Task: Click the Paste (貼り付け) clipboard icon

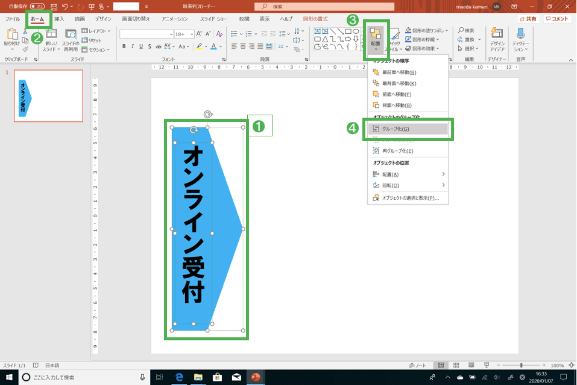Action: 12,34
